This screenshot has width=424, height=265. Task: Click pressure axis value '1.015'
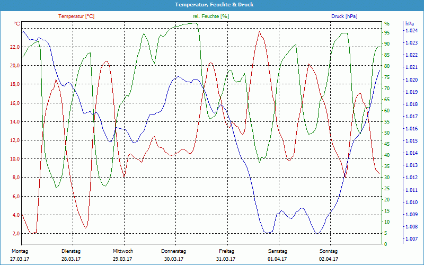412,141
